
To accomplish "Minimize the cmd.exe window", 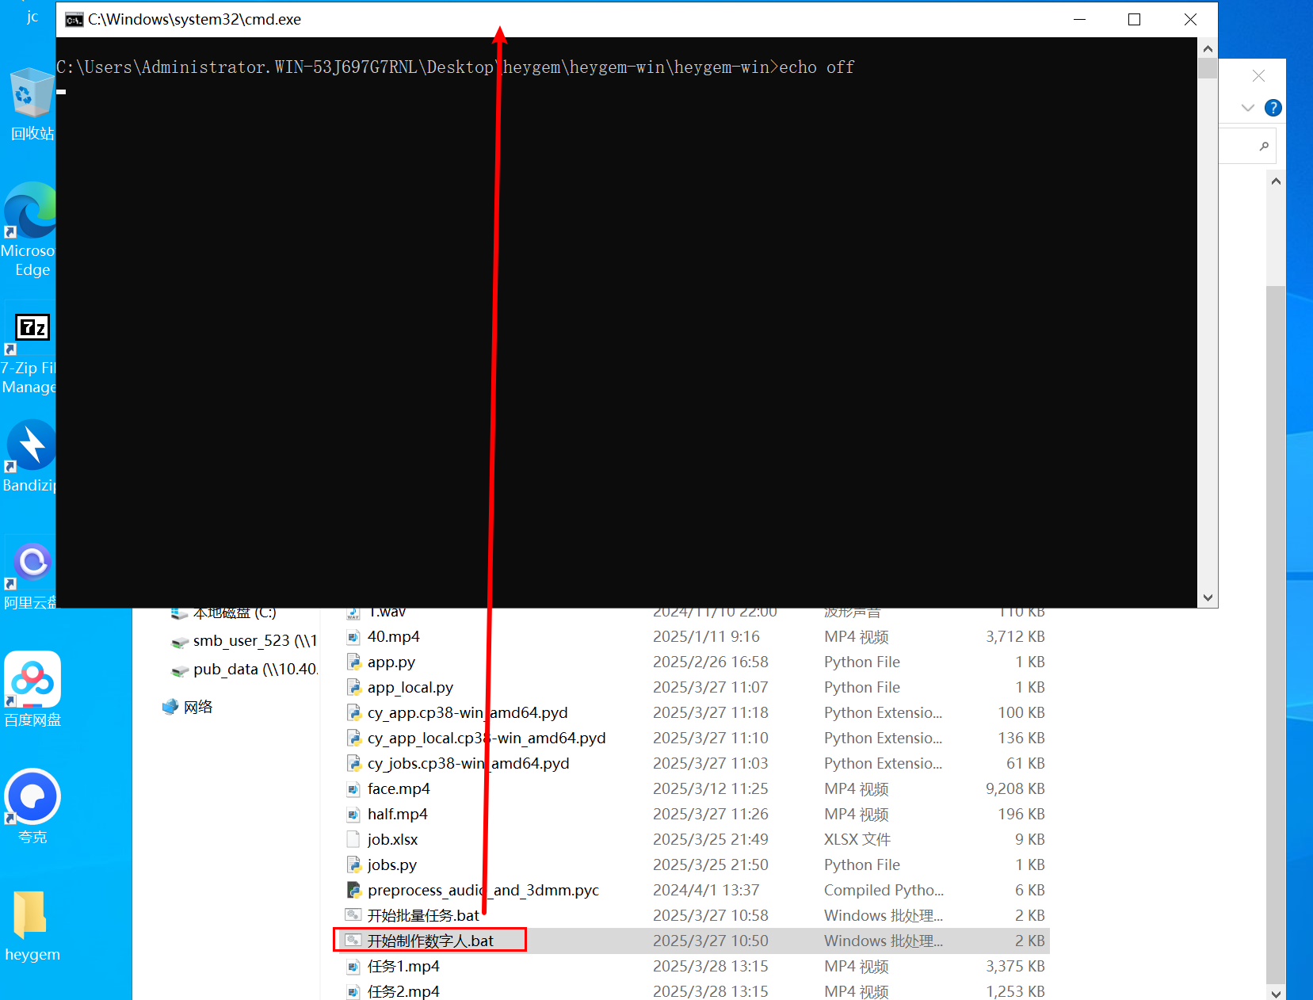I will 1079,20.
